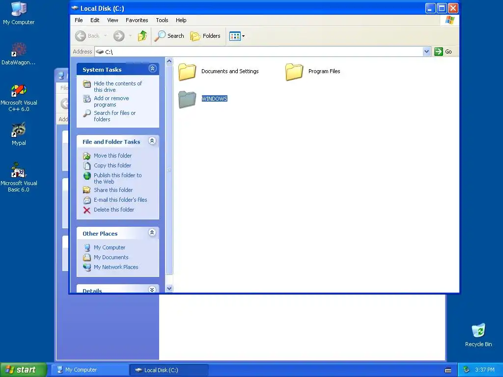Click the Publish to Web globe icon
The width and height of the screenshot is (503, 377).
point(87,176)
